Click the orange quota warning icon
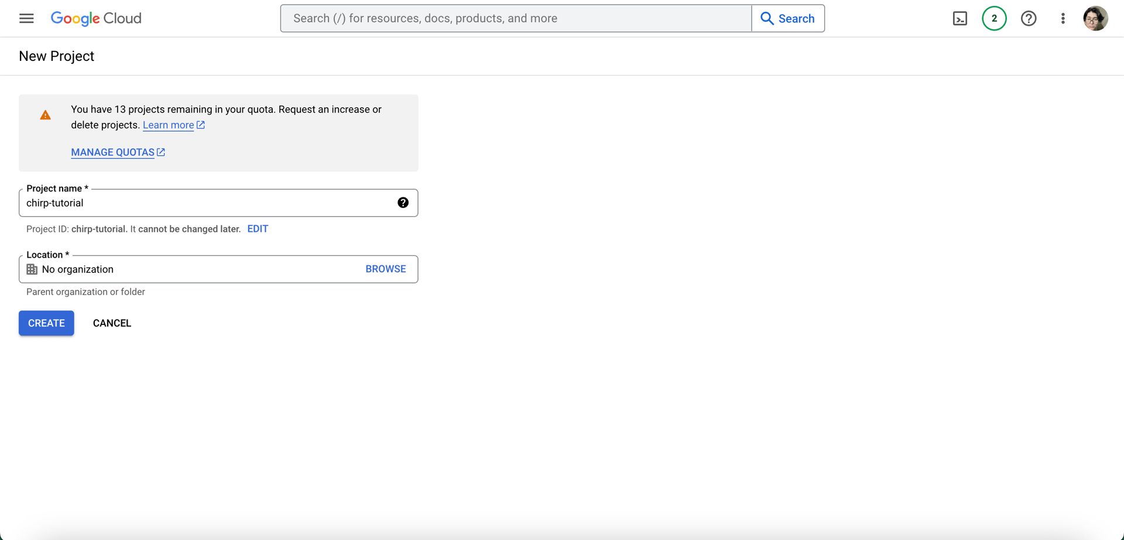This screenshot has width=1124, height=540. pos(45,115)
